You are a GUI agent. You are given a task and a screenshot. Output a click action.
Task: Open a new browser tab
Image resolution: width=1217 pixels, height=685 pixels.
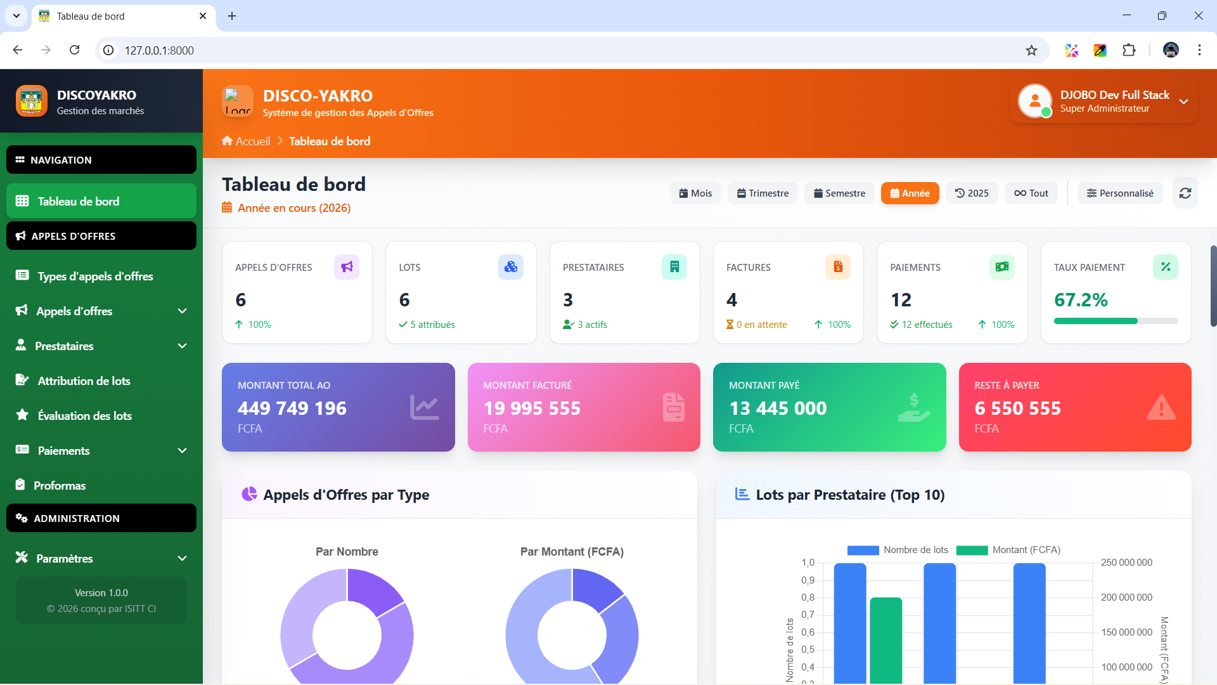click(232, 16)
